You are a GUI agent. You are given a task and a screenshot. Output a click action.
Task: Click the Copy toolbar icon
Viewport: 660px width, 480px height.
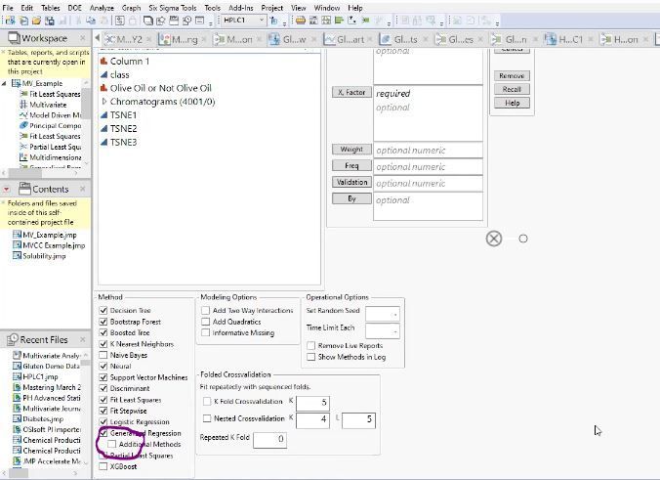point(91,21)
